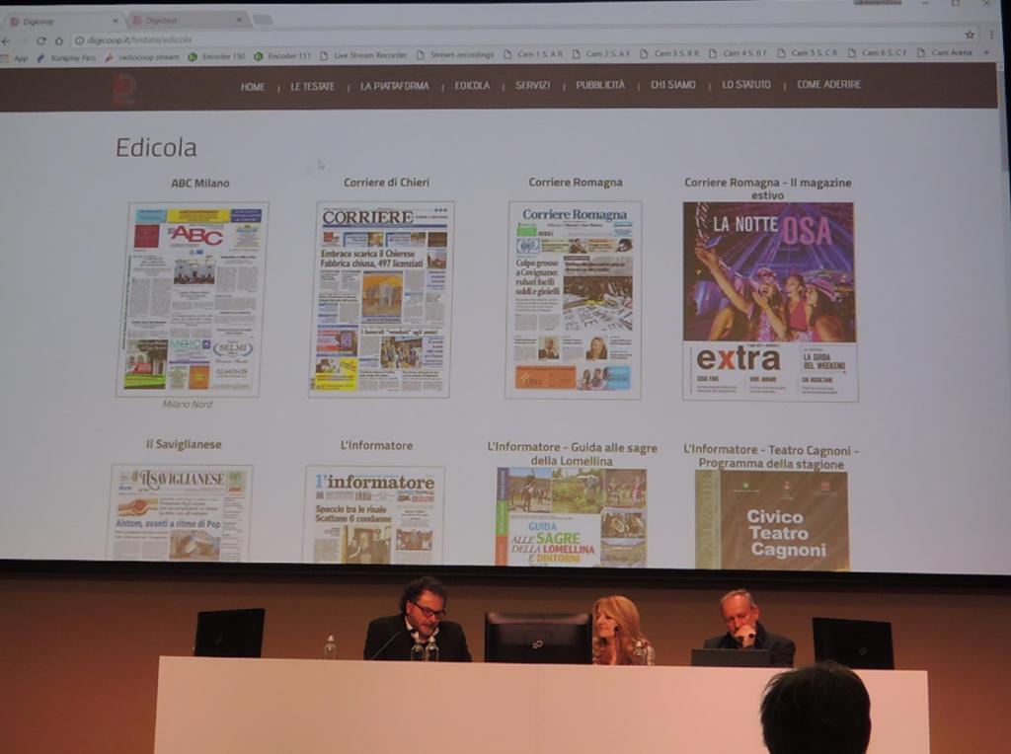Open Corriere di Chieri front page
This screenshot has height=754, width=1011.
coord(382,299)
